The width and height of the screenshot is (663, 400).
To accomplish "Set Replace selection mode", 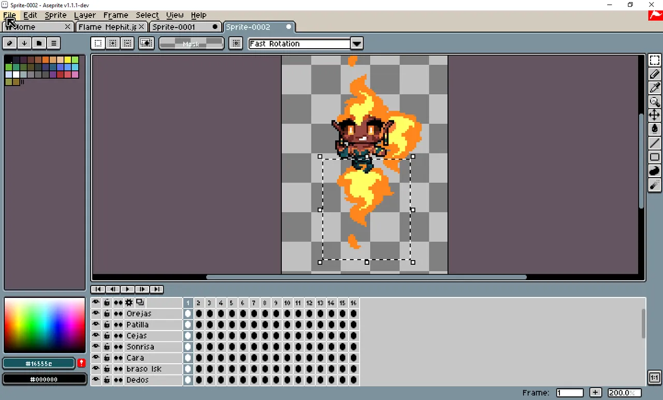I will click(x=98, y=44).
